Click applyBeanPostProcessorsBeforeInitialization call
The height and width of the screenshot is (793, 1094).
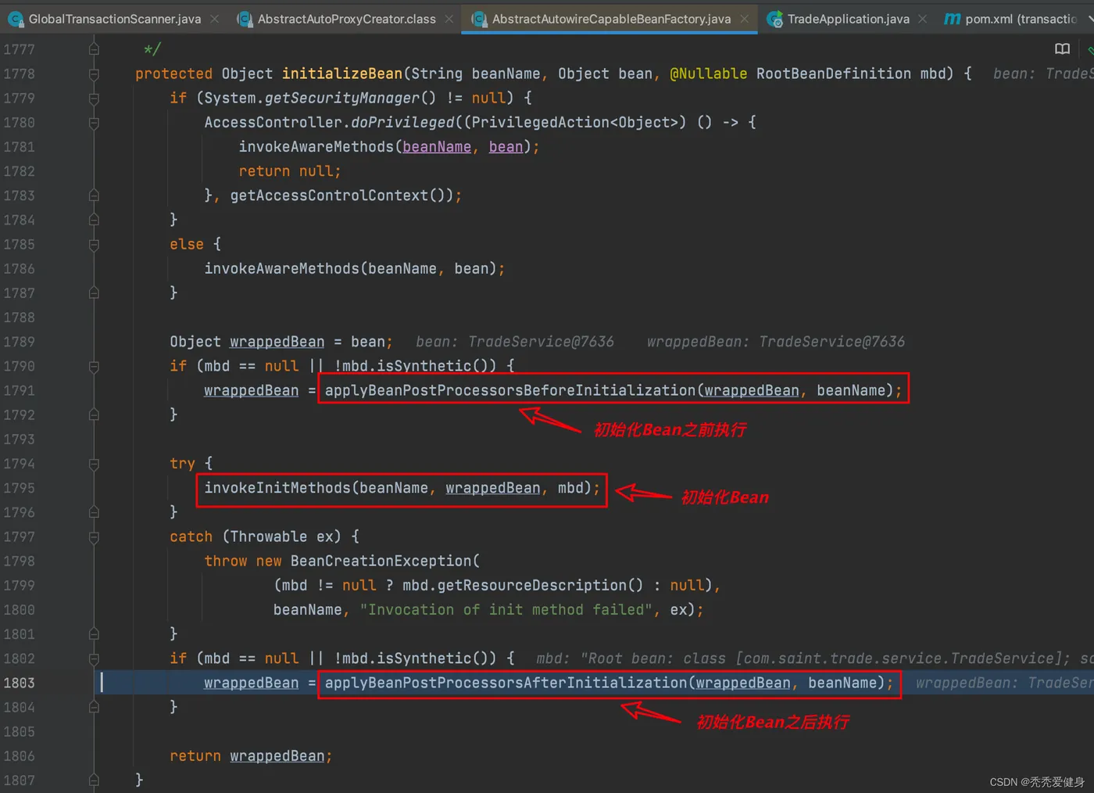(x=509, y=390)
